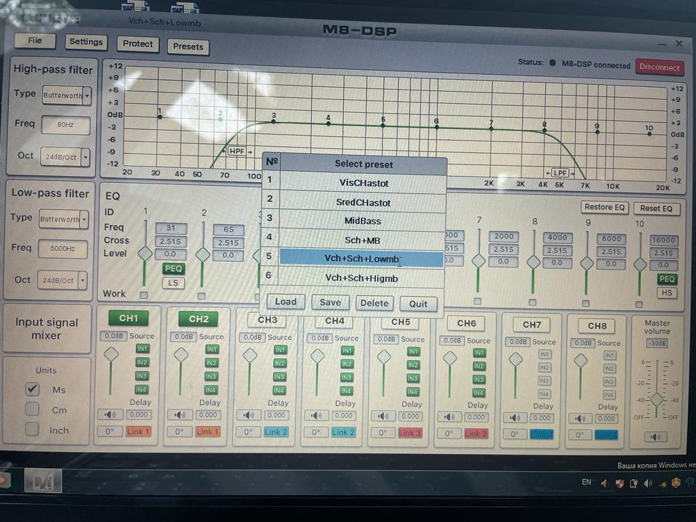Toggle IN2 source on CH7

coord(544,368)
